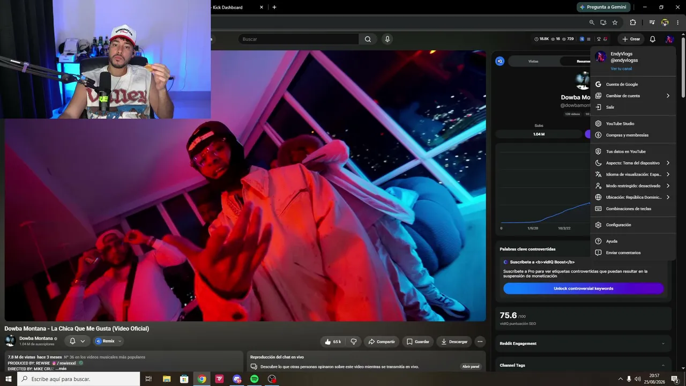Click the Crear button
This screenshot has width=686, height=386.
point(631,39)
